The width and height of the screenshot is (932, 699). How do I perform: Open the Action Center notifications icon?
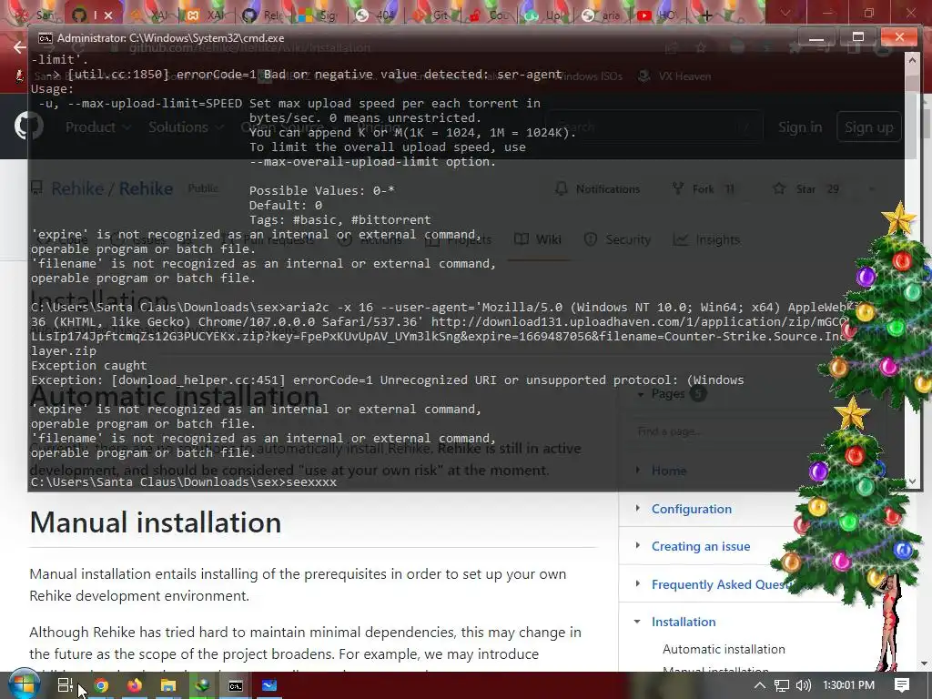click(x=902, y=685)
